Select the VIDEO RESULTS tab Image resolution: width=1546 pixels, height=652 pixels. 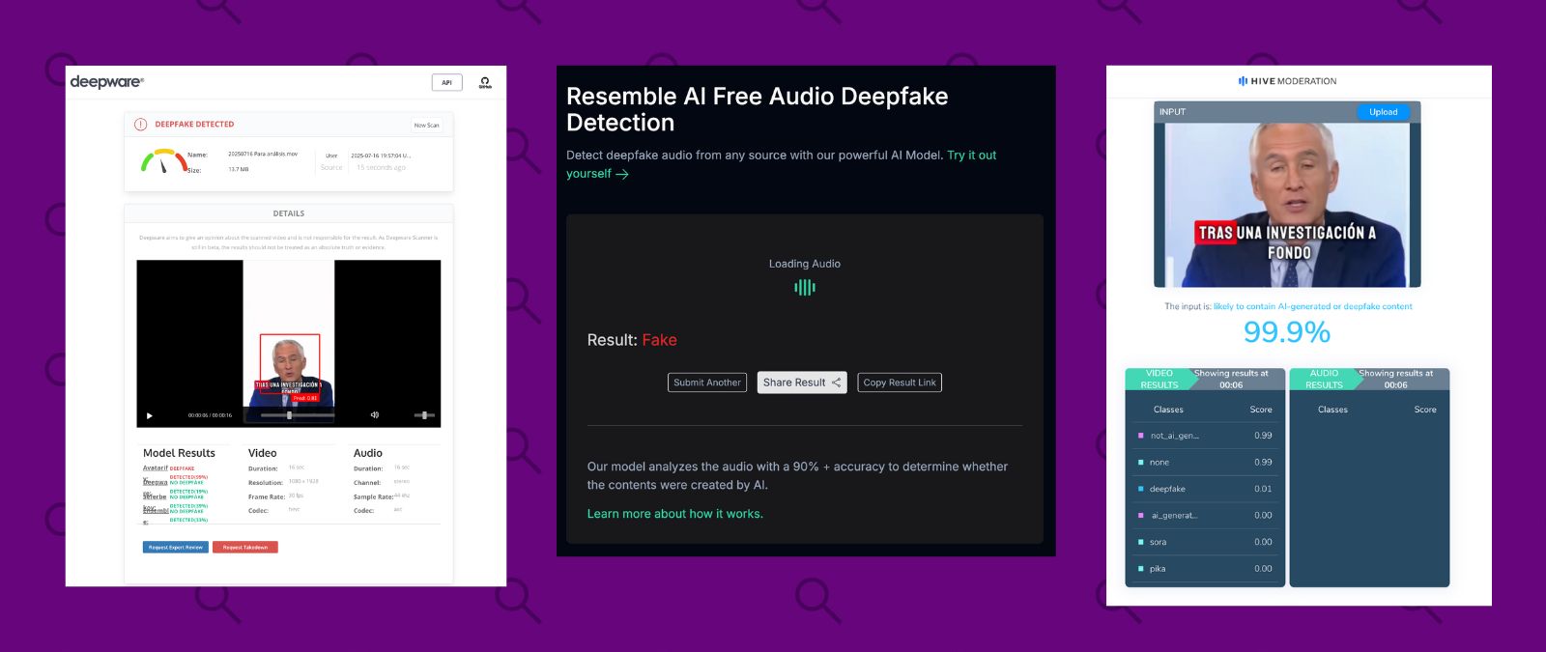tap(1159, 379)
